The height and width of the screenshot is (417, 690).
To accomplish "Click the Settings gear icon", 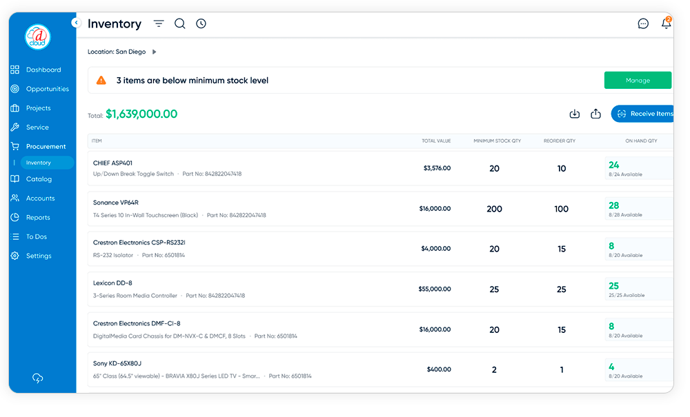I will pos(15,256).
